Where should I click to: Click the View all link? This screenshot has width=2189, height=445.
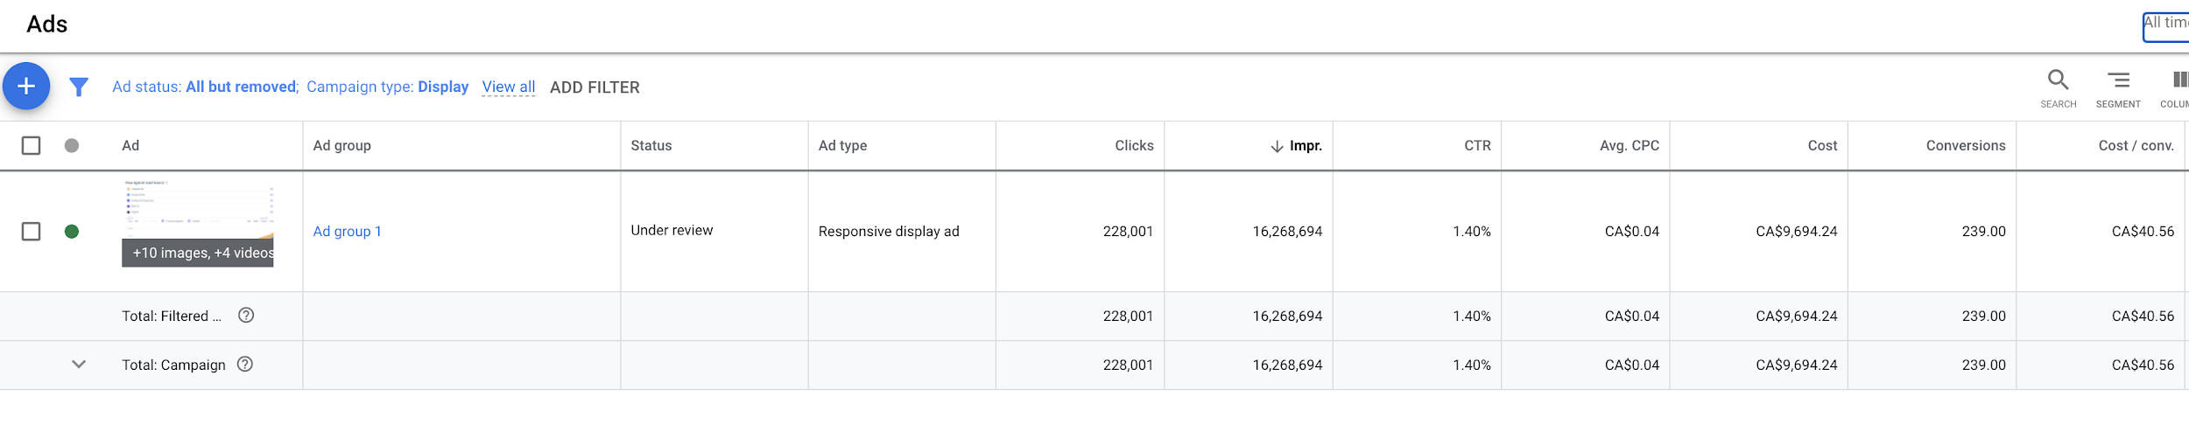509,87
